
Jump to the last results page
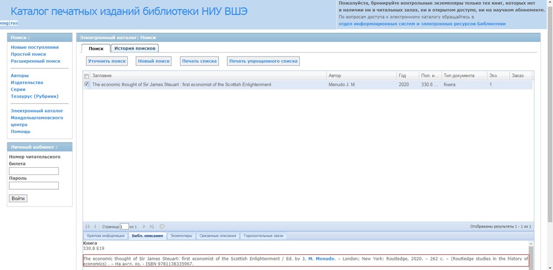pos(152,226)
